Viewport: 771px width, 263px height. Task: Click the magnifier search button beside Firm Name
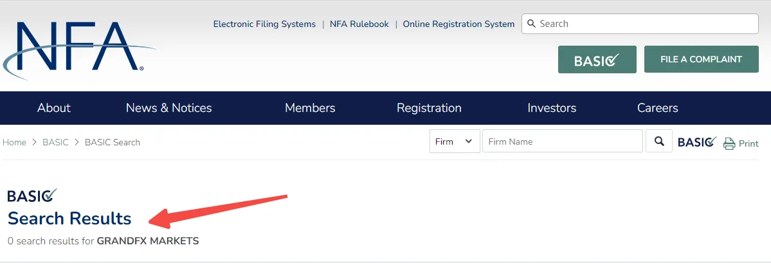point(659,141)
